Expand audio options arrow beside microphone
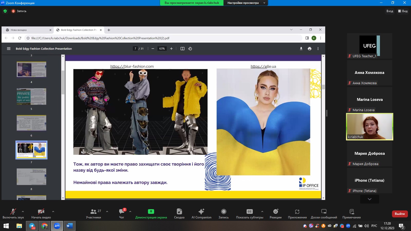The height and width of the screenshot is (231, 411). click(x=23, y=211)
